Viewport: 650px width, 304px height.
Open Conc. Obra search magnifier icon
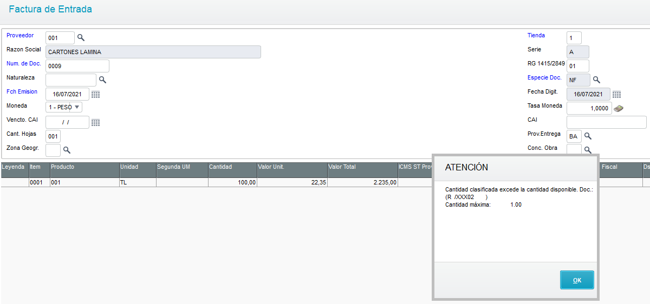pyautogui.click(x=587, y=150)
